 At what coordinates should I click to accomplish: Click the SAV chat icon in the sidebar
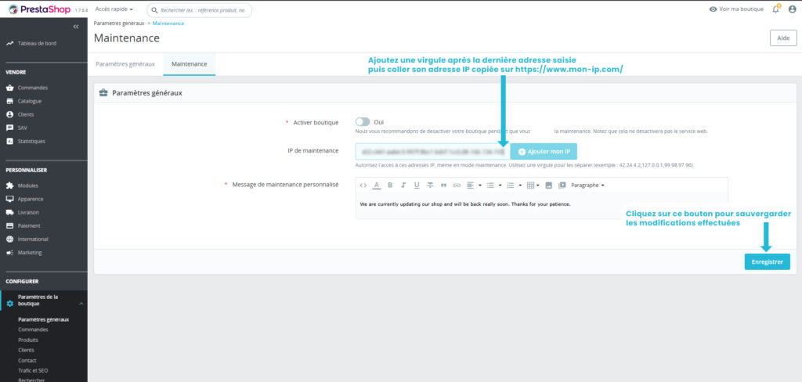click(x=9, y=128)
